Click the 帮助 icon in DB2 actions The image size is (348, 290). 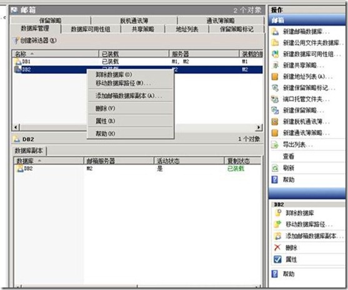[x=275, y=274]
